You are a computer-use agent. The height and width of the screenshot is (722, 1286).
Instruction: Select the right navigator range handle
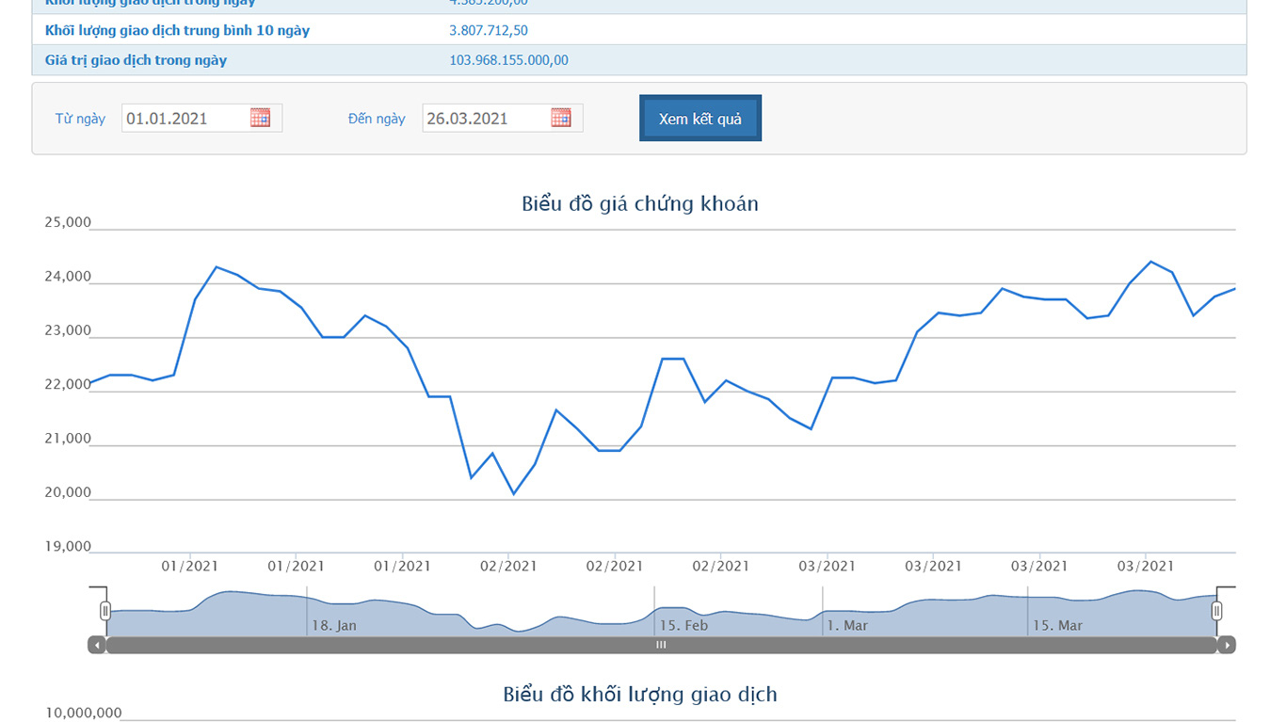pyautogui.click(x=1216, y=611)
